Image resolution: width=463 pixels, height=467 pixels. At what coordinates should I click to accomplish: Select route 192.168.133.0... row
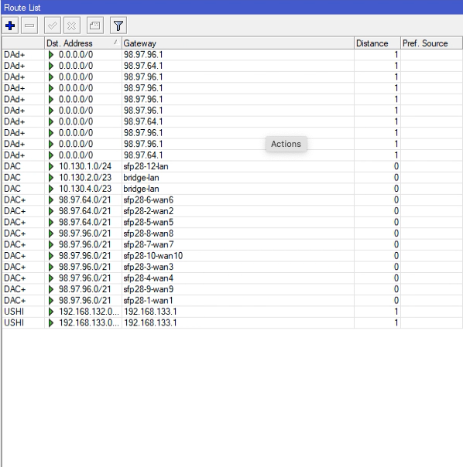click(231, 322)
